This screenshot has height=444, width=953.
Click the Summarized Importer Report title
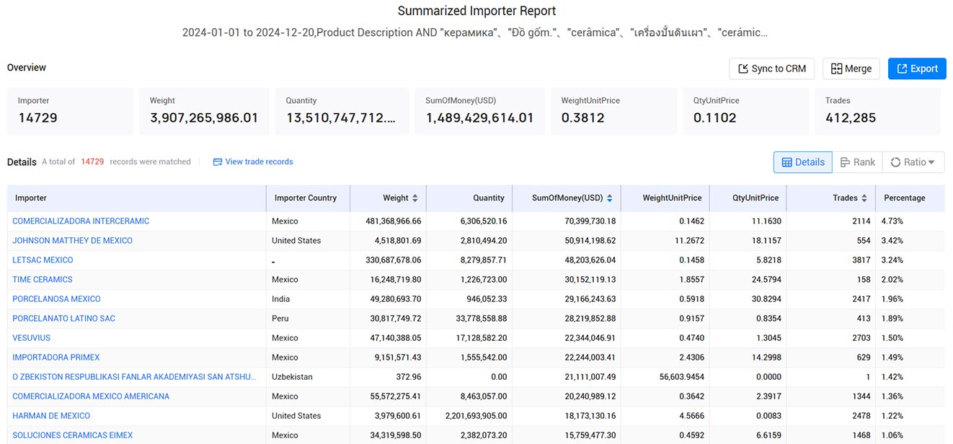click(477, 12)
